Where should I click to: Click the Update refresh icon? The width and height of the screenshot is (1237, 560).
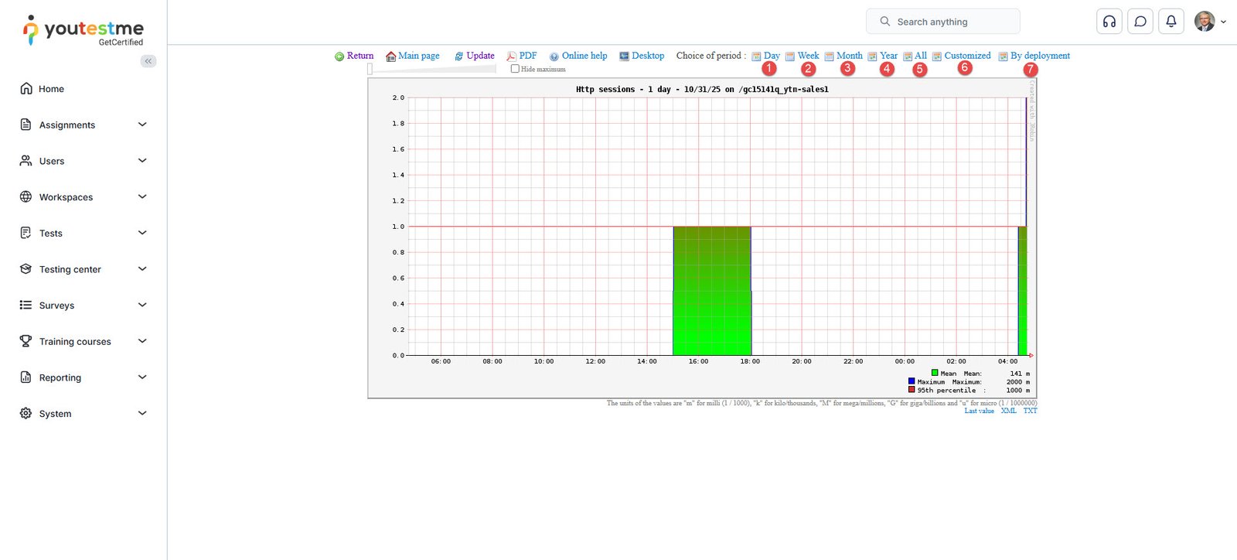(x=458, y=56)
